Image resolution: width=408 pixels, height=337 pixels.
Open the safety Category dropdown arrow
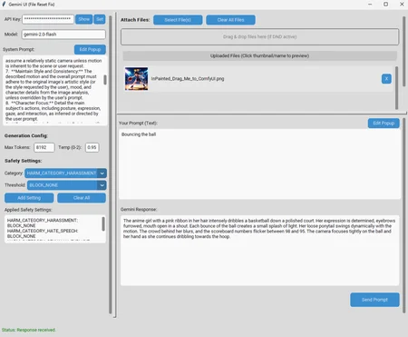pyautogui.click(x=102, y=173)
